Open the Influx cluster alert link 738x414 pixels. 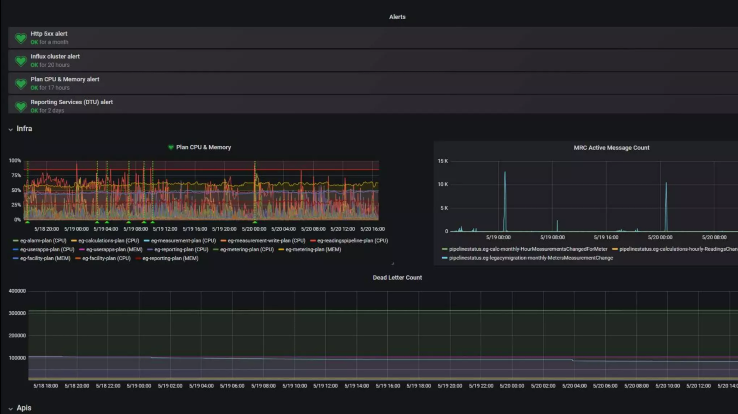55,56
